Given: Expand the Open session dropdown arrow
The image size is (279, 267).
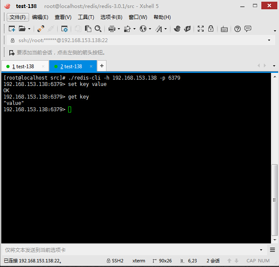Looking at the screenshot, I should (x=29, y=29).
